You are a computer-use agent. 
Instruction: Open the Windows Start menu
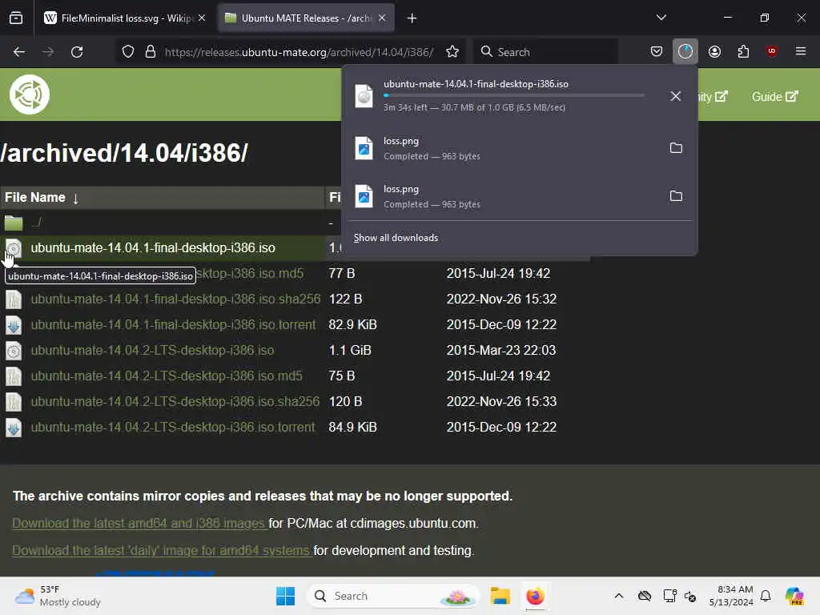pyautogui.click(x=285, y=596)
